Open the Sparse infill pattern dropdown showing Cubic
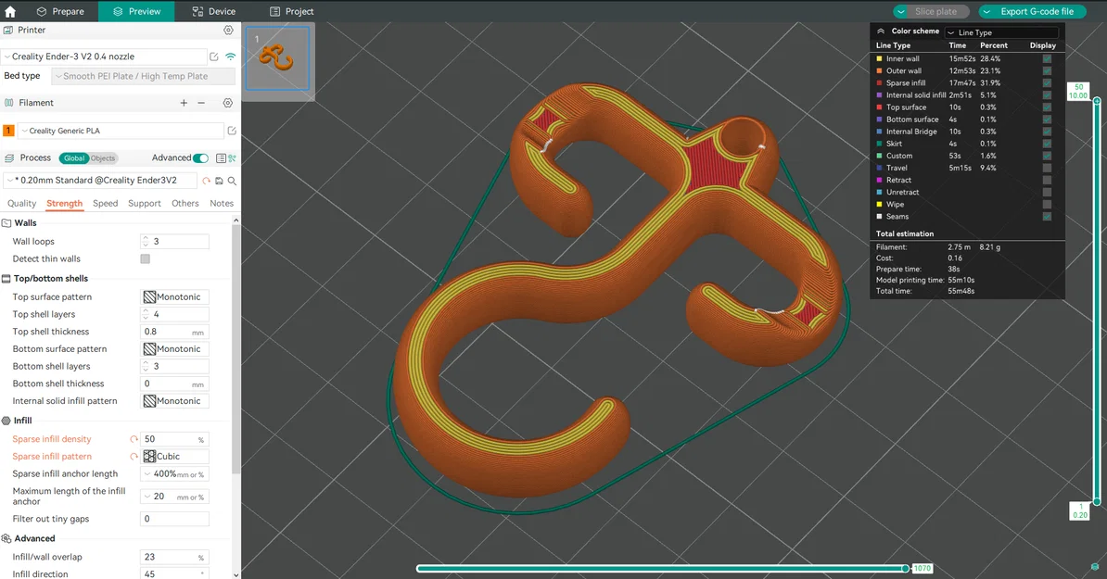 click(x=173, y=456)
